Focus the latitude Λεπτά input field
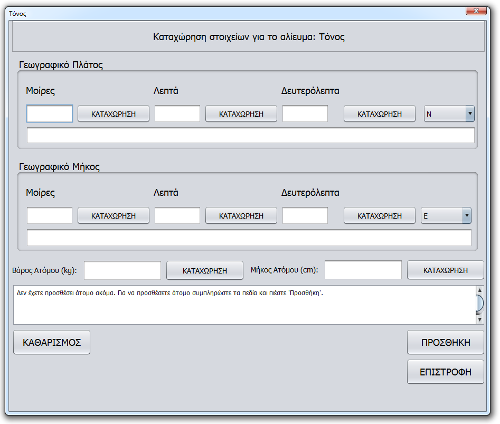The image size is (500, 424). (177, 114)
